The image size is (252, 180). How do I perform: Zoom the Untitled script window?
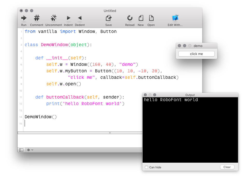(32, 11)
